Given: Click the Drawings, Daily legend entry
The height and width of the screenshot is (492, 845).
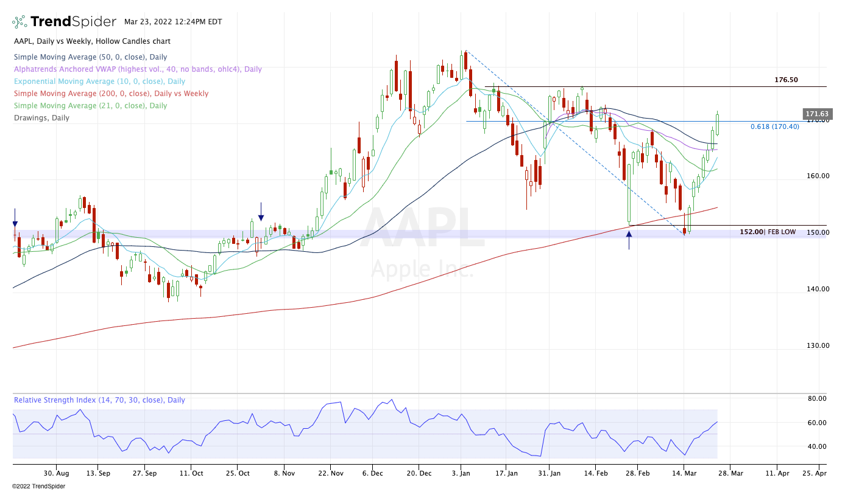Looking at the screenshot, I should click(41, 118).
